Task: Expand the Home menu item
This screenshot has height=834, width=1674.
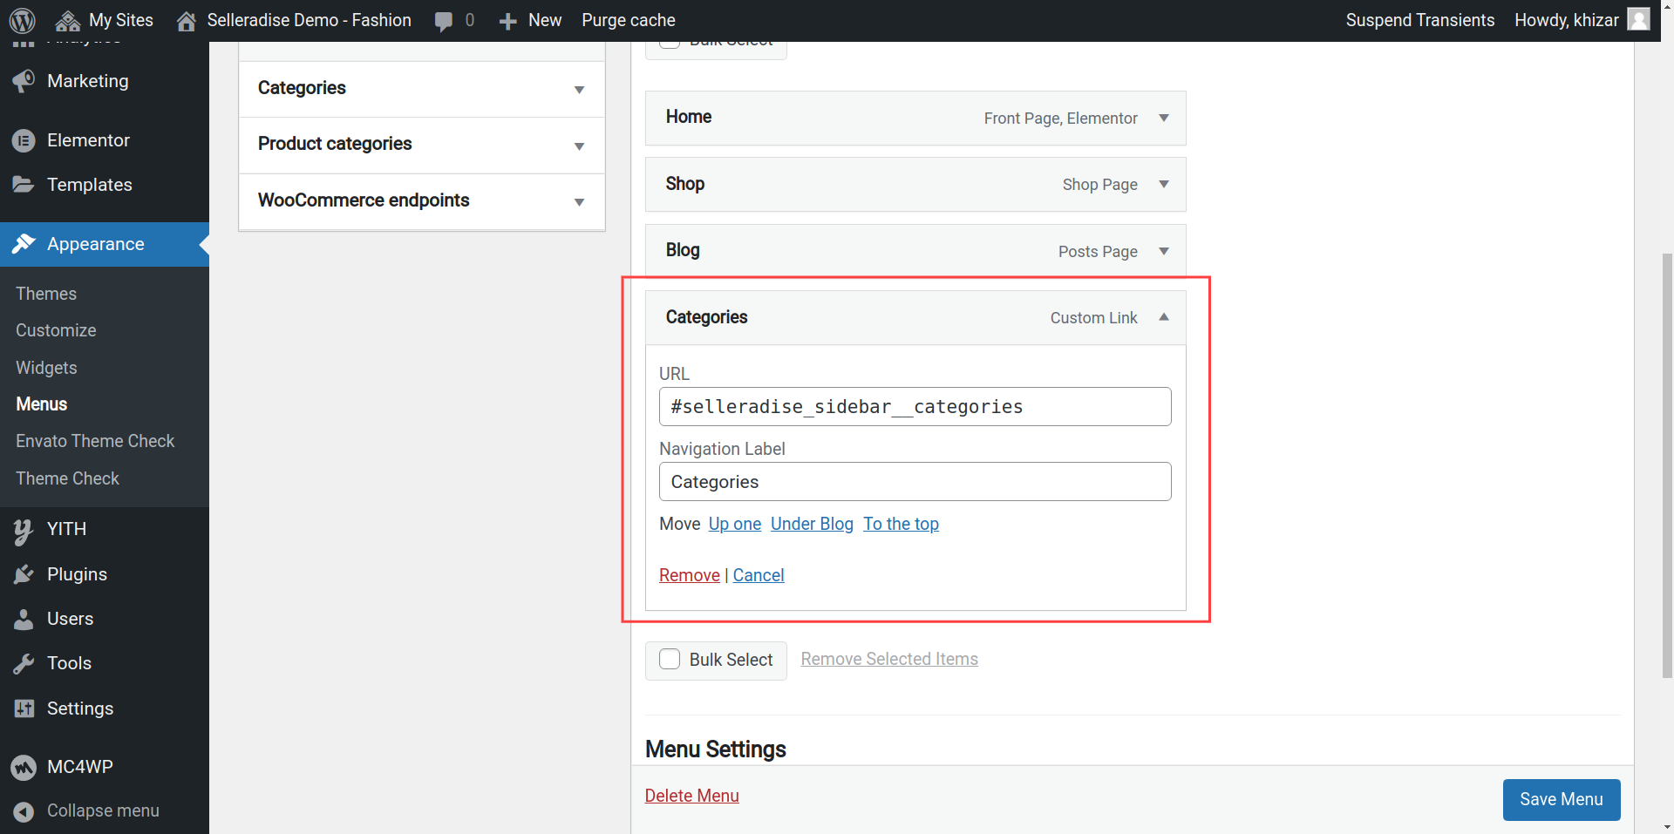Action: pos(1163,118)
